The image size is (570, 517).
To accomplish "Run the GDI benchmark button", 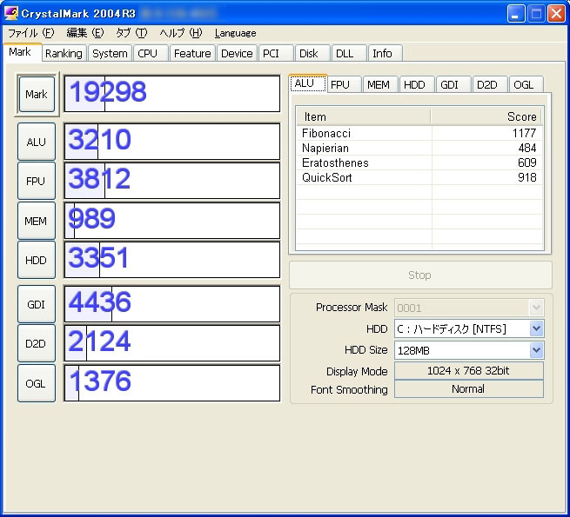I will (37, 304).
